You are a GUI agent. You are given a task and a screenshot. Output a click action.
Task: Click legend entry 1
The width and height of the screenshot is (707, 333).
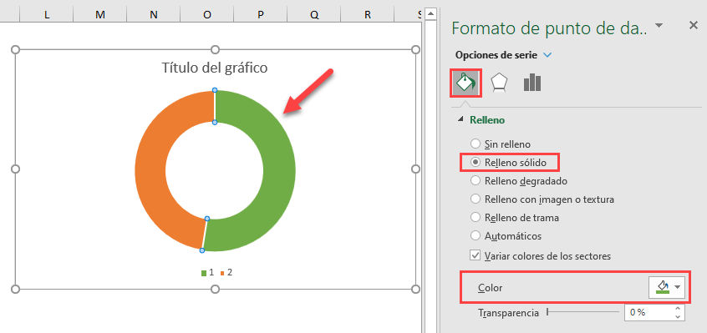tap(207, 273)
